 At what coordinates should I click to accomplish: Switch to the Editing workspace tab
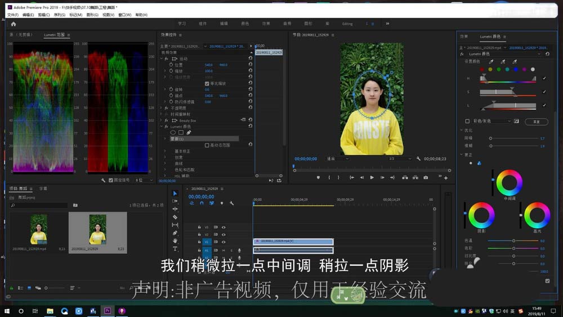tap(347, 24)
